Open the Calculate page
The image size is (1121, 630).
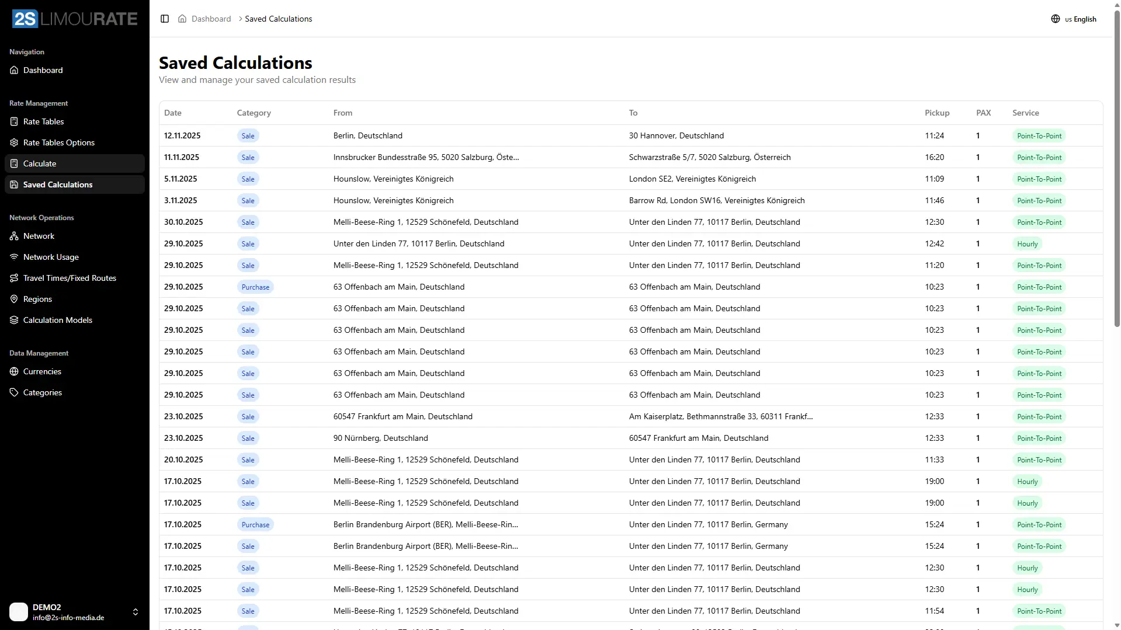pos(39,163)
